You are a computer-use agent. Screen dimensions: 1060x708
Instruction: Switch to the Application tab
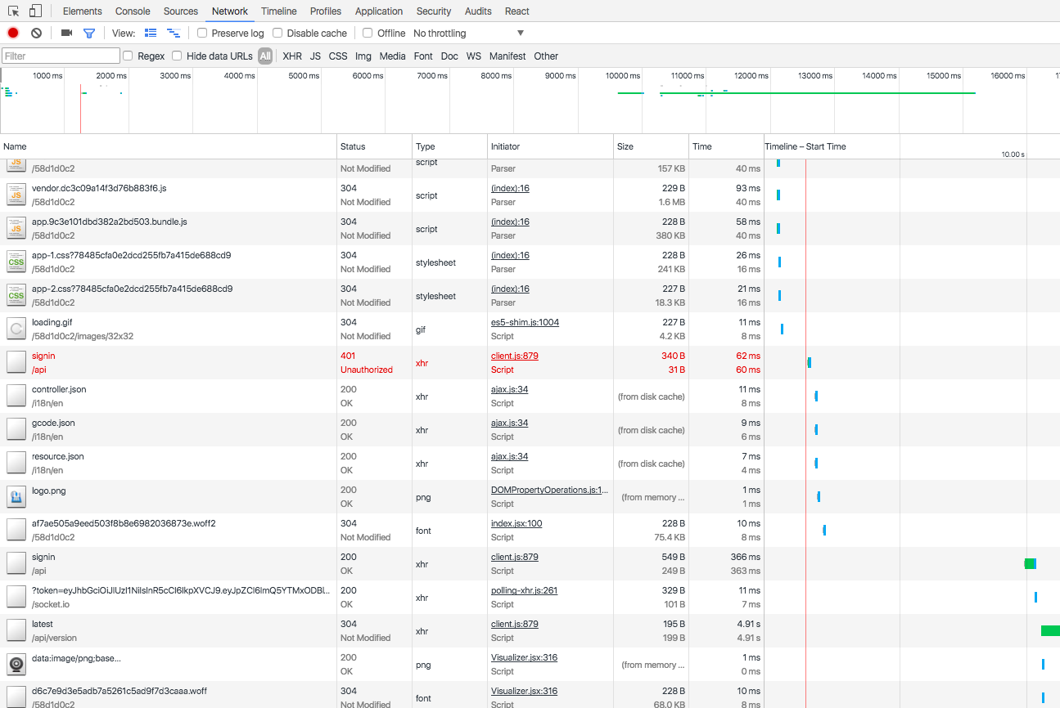coord(379,11)
